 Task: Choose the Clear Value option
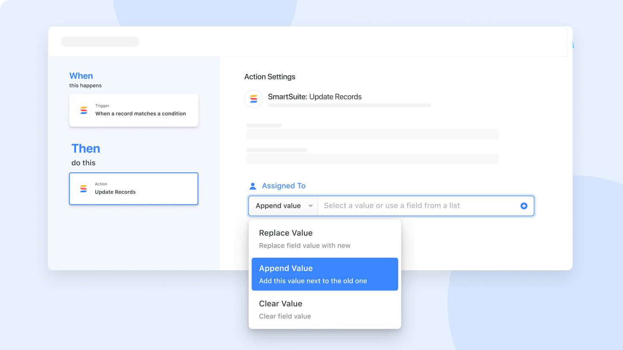click(x=325, y=310)
